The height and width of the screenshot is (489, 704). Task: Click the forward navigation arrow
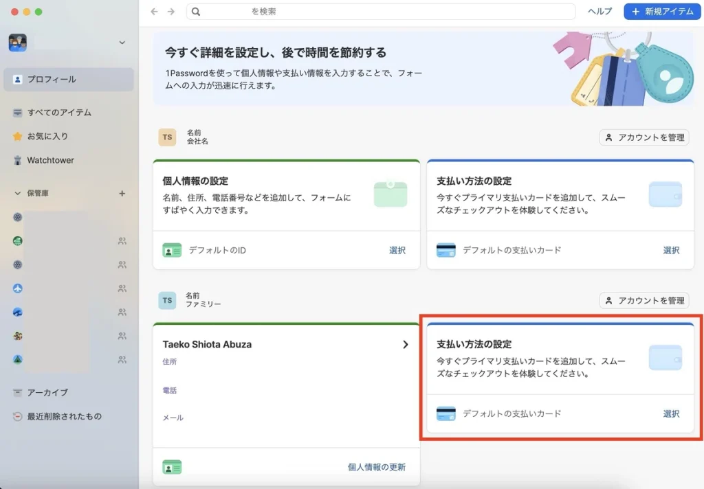pyautogui.click(x=171, y=12)
